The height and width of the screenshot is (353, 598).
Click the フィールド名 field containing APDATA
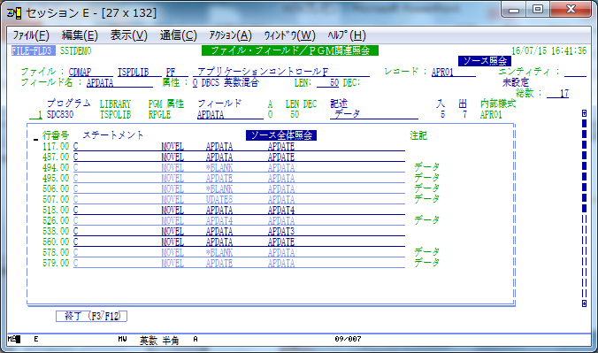point(119,83)
